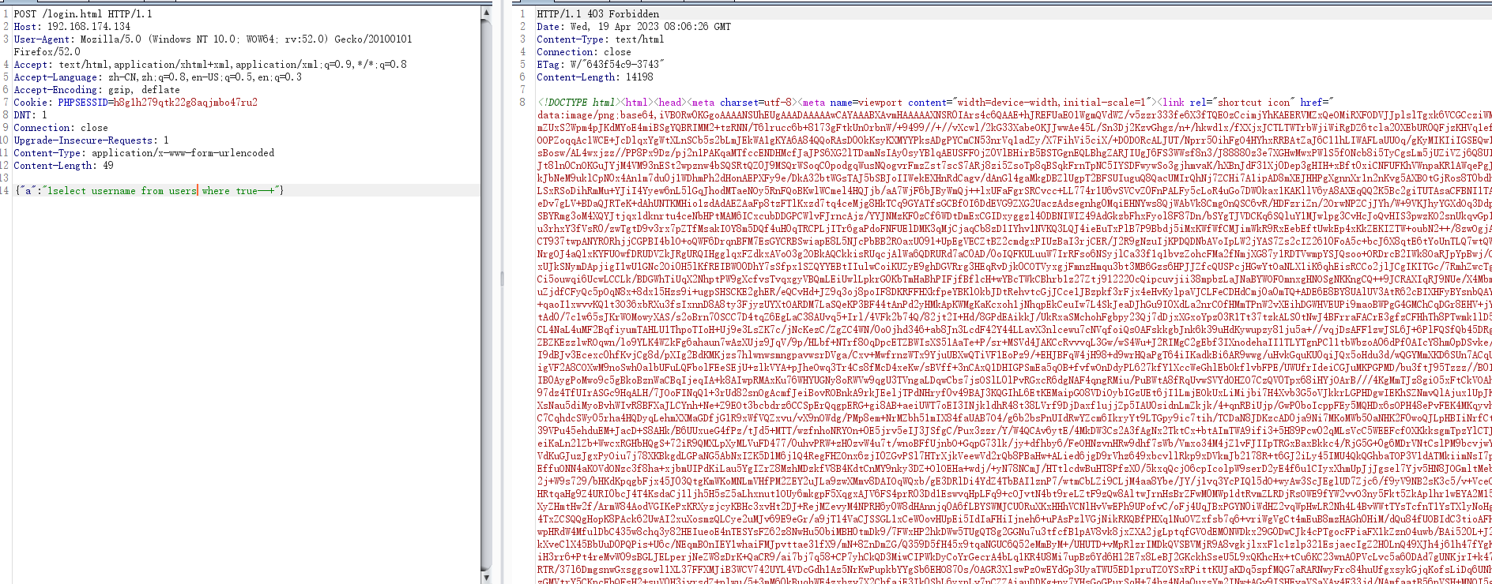Click the "DNT: 1" header line
This screenshot has height=584, width=1492.
pos(30,114)
